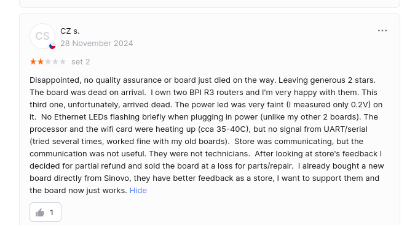Select the fourth gray rating star

[55, 62]
